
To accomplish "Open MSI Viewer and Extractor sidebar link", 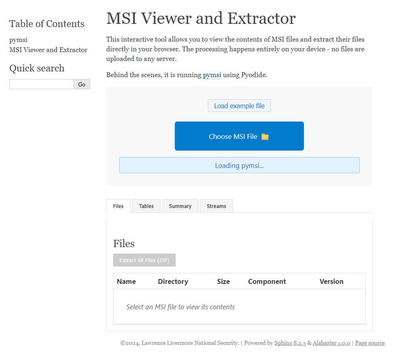I will 48,50.
